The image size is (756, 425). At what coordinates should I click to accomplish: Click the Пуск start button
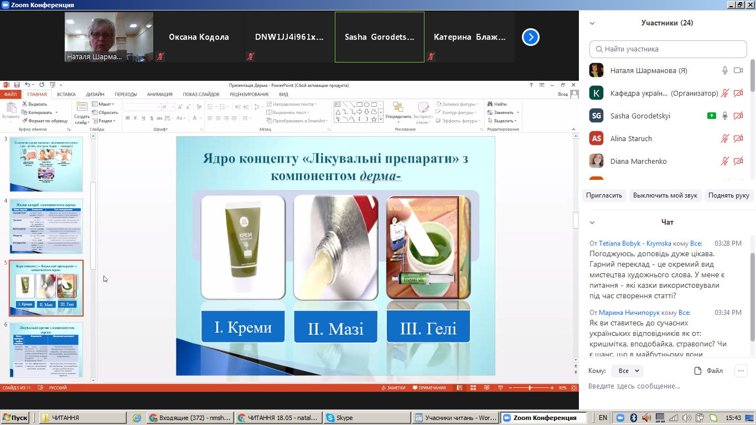15,418
